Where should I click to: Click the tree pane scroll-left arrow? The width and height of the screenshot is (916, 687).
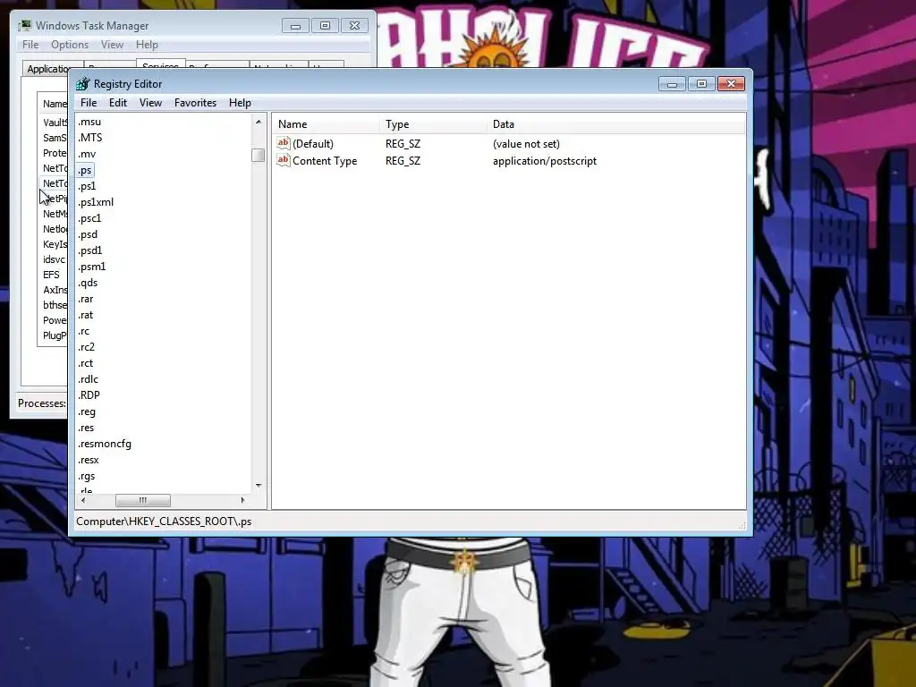83,501
